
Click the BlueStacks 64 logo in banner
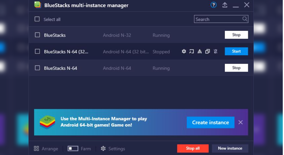pyautogui.click(x=47, y=122)
